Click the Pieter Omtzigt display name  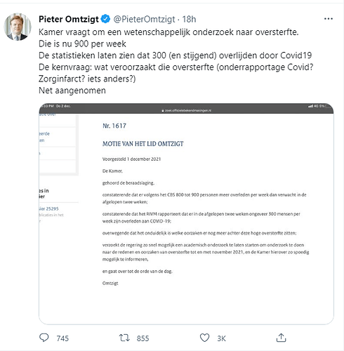point(69,19)
